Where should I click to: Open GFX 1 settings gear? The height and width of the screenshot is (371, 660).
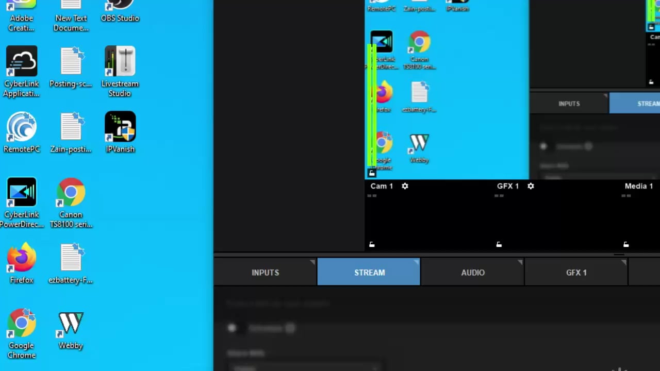click(x=531, y=186)
